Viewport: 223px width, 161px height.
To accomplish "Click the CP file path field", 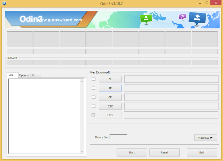I will [x=171, y=97].
